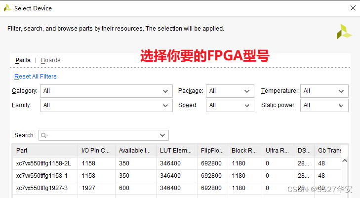Select part xc7vx550tffg1927-3 row
Screen dimensions: 360x198
44,188
